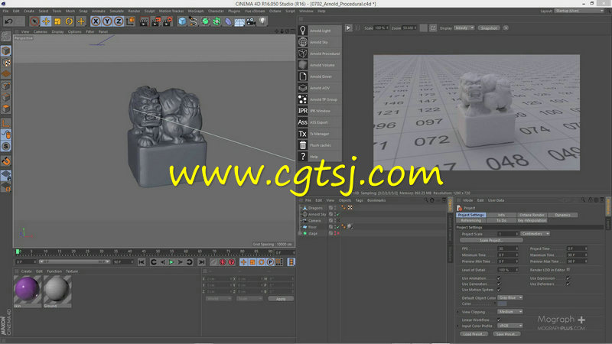Click the green Array generator icon
This screenshot has width=612, height=344.
pos(216,21)
